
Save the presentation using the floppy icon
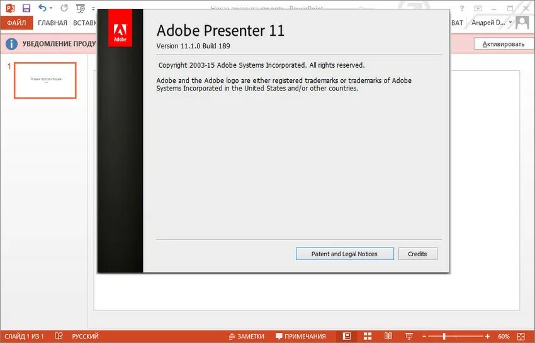pyautogui.click(x=26, y=8)
